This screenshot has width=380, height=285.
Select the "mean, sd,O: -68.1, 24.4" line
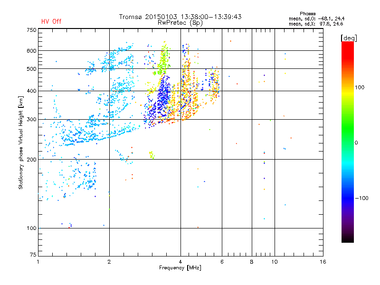click(316, 19)
